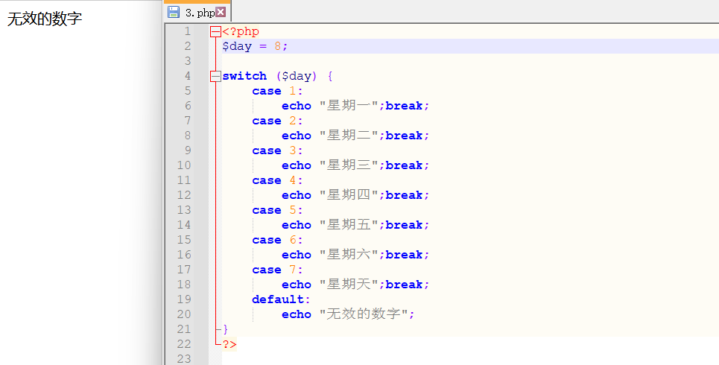Click the string "无效的数字" in the editor

(363, 314)
